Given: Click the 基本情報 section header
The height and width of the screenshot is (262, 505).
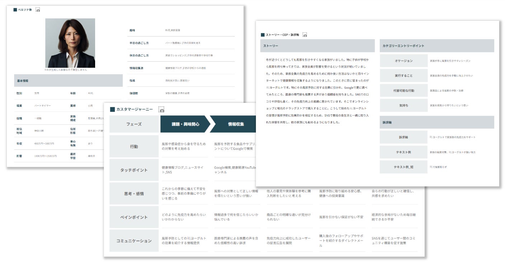Looking at the screenshot, I should pyautogui.click(x=68, y=81).
